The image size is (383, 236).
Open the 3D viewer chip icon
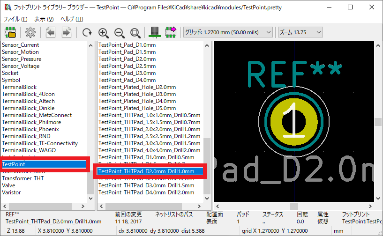(154, 32)
